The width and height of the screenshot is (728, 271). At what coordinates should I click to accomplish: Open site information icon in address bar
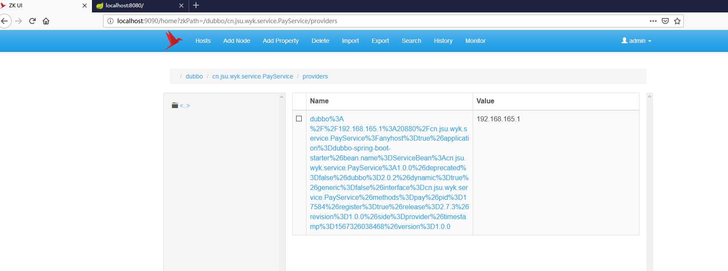coord(110,21)
